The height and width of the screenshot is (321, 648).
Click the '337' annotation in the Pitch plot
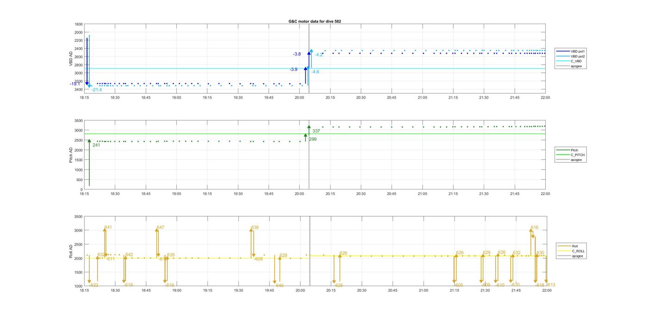pos(316,131)
